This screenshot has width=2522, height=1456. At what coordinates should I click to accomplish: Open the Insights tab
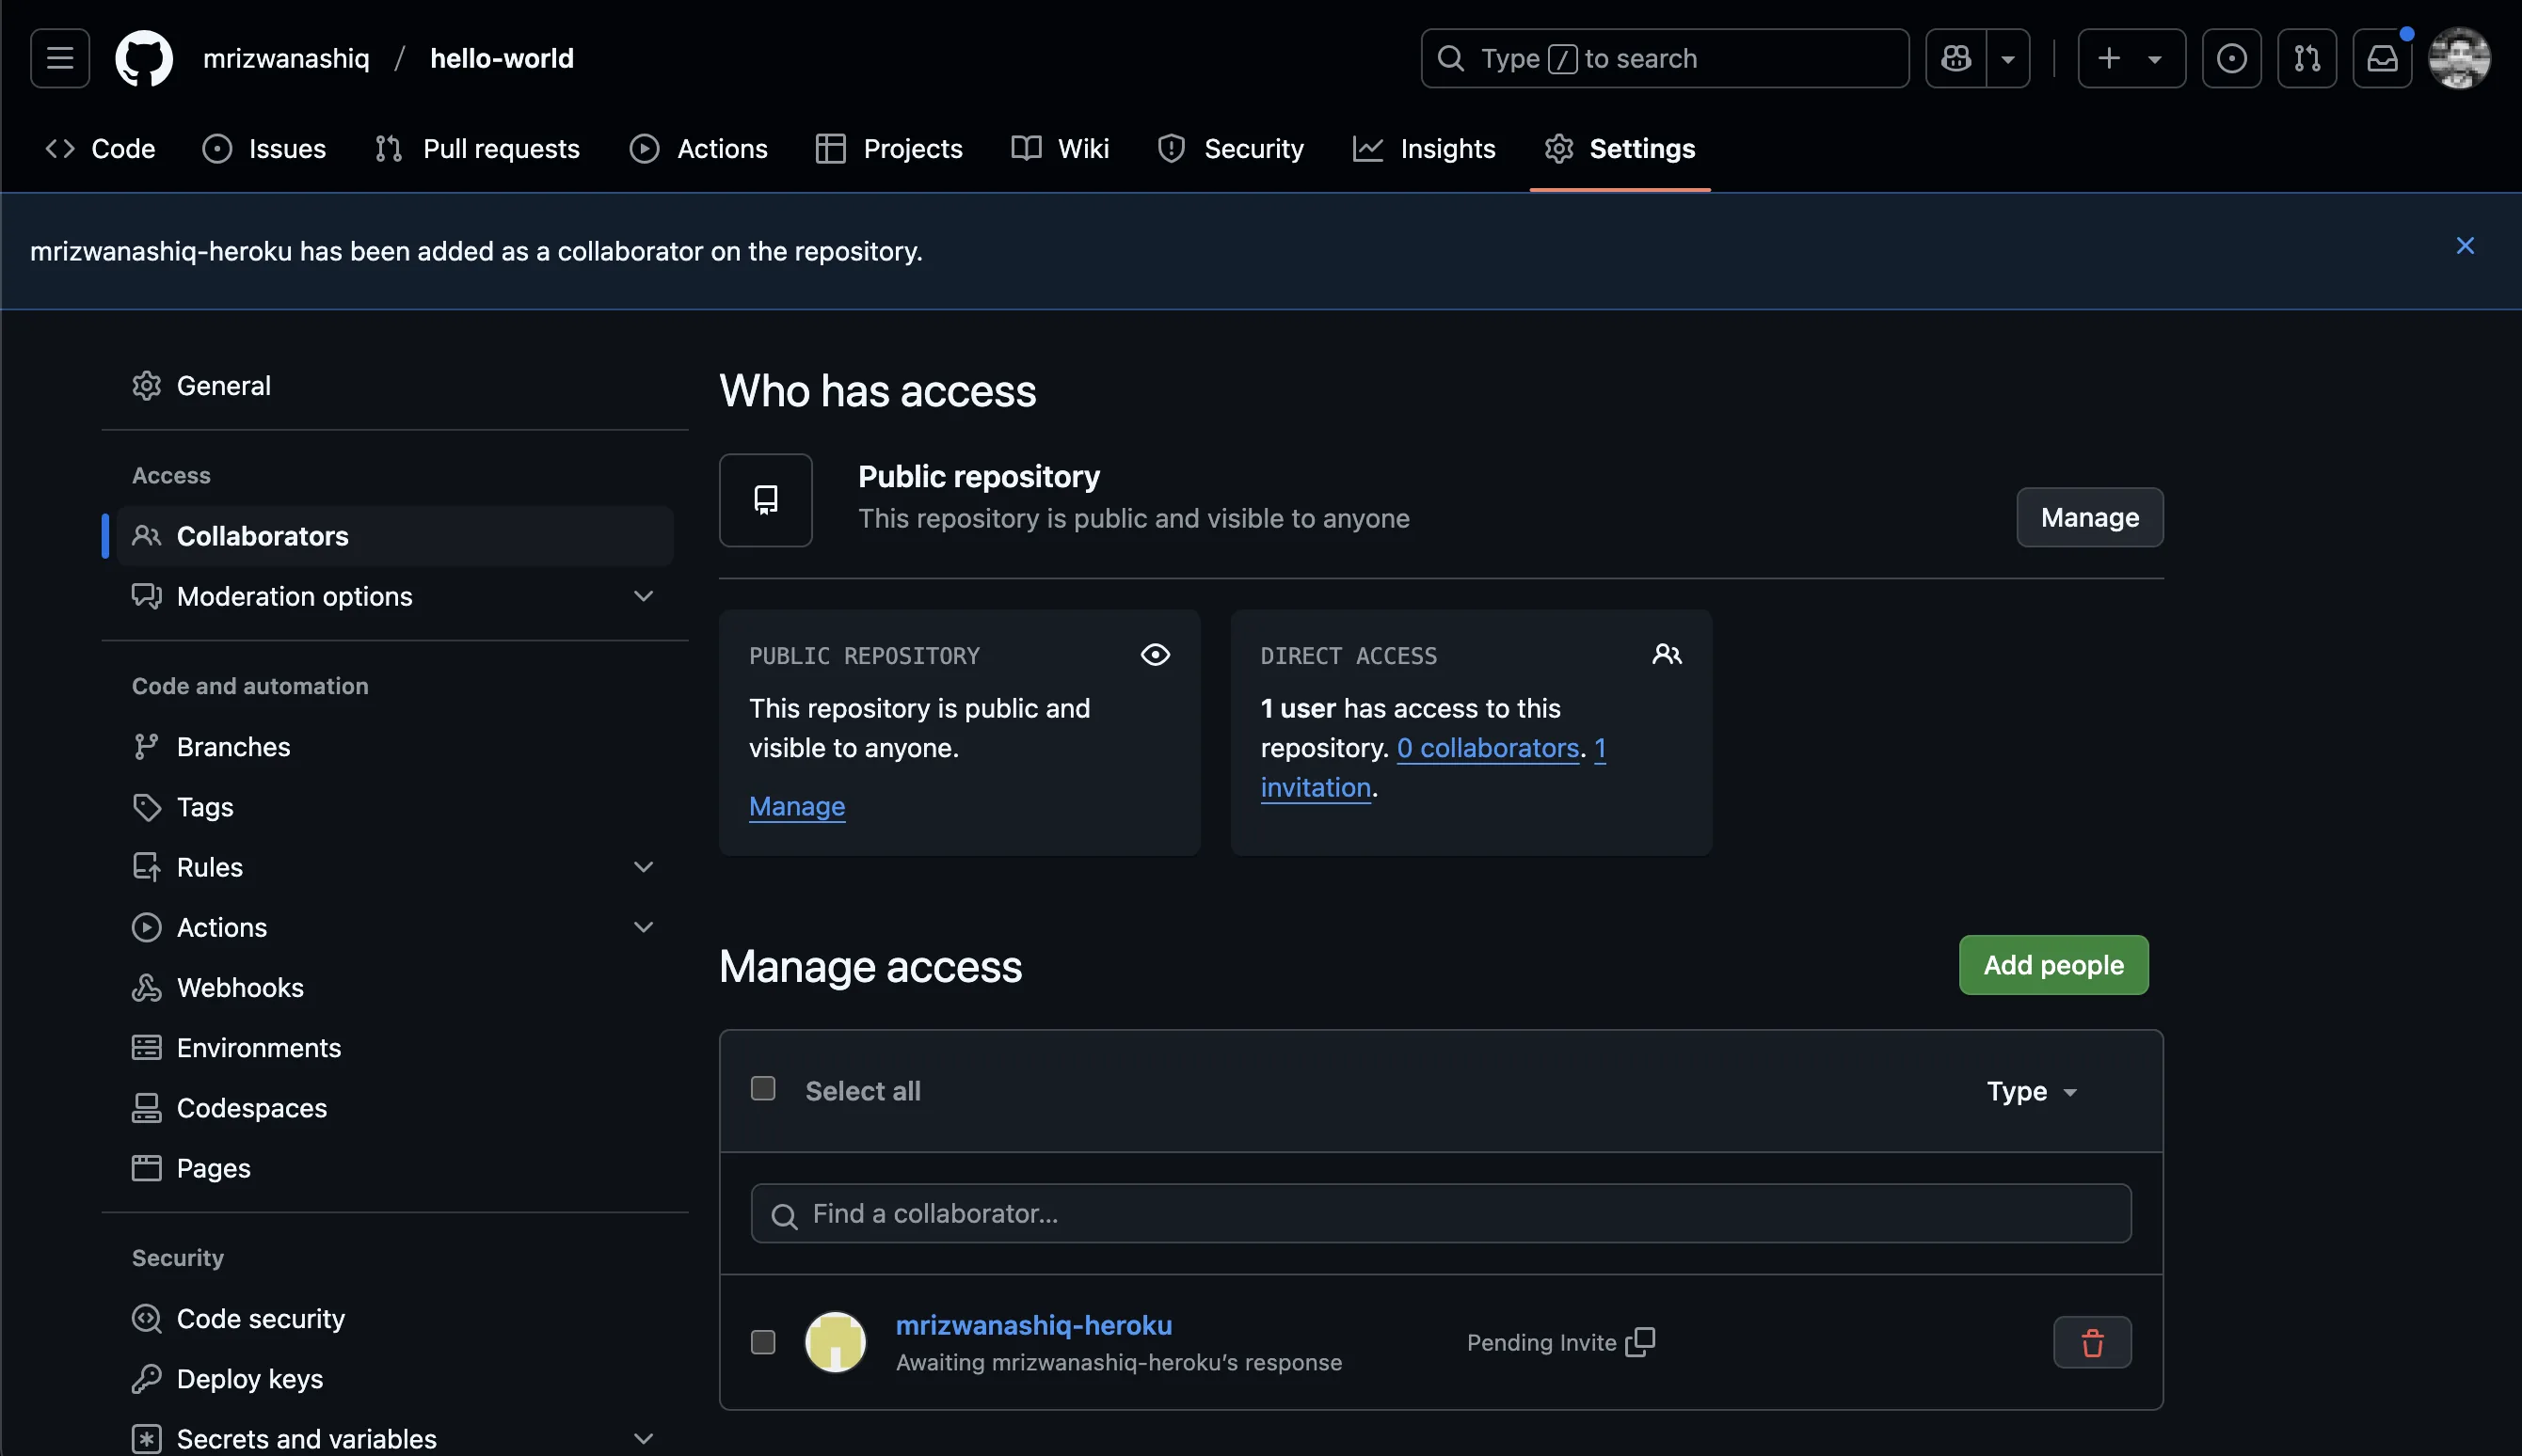tap(1425, 149)
